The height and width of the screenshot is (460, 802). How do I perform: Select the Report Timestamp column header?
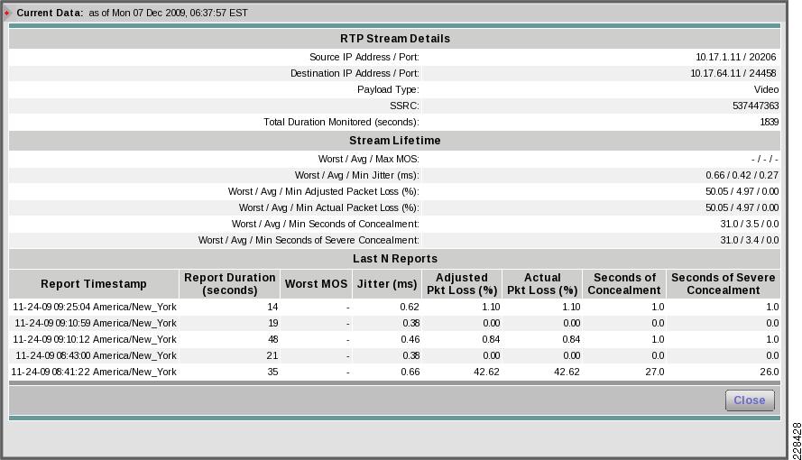click(x=94, y=284)
